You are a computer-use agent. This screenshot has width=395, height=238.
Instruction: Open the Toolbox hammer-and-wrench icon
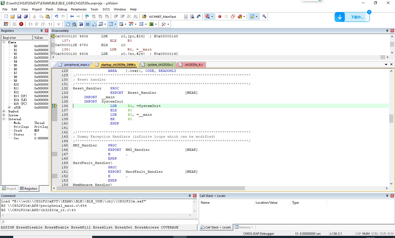[x=164, y=24]
